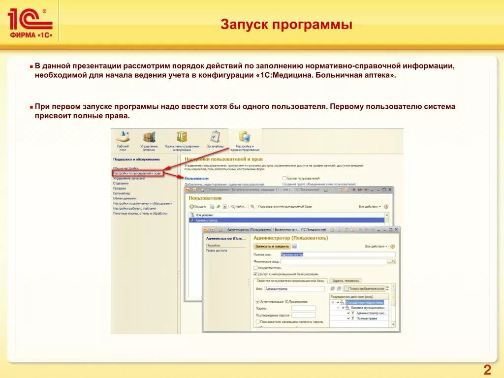Screen dimensions: 504x378
Task: Click the ellipsis select button in Физическое лицо field
Action: pos(389,262)
